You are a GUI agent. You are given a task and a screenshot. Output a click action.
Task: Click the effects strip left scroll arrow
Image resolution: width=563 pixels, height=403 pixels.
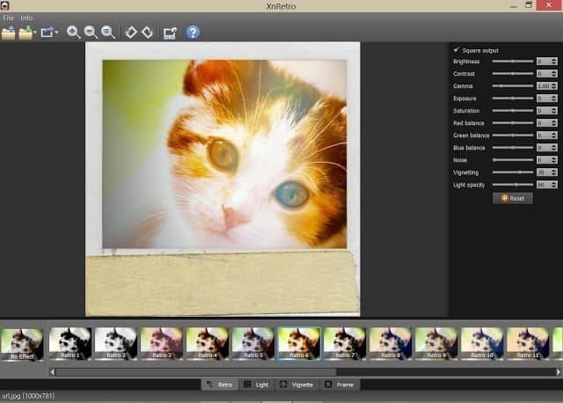[53, 372]
